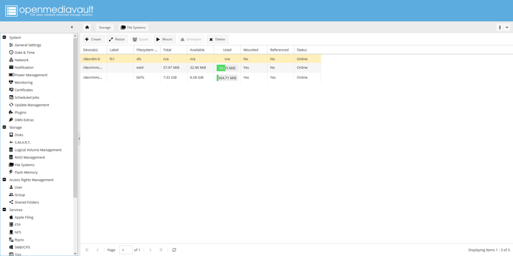The height and width of the screenshot is (256, 513).
Task: Open Power Management battery icon
Action: coord(11,75)
